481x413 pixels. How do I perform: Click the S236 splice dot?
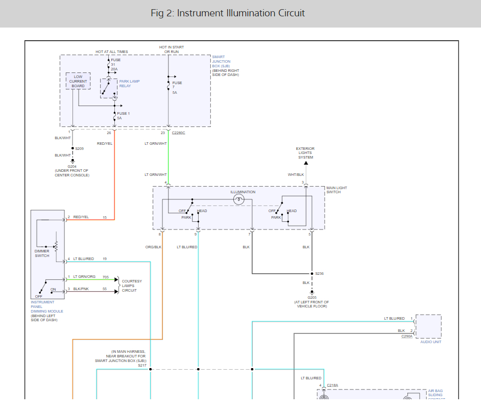point(312,273)
